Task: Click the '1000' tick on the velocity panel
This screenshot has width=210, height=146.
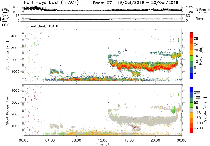Action: pyautogui.click(x=15, y=126)
